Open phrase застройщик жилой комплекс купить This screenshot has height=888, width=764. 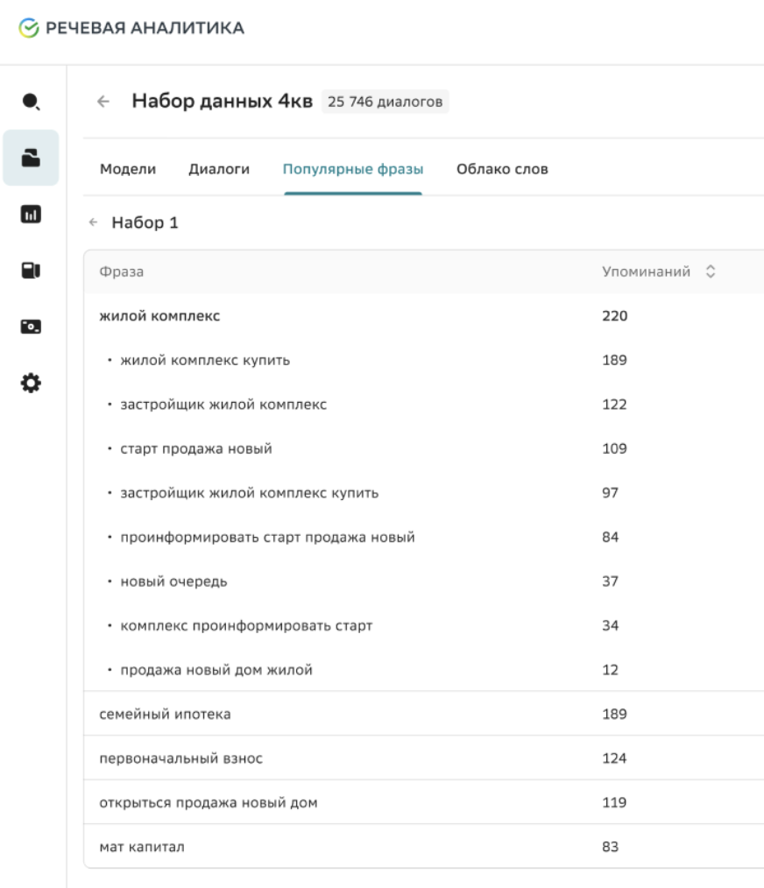249,493
